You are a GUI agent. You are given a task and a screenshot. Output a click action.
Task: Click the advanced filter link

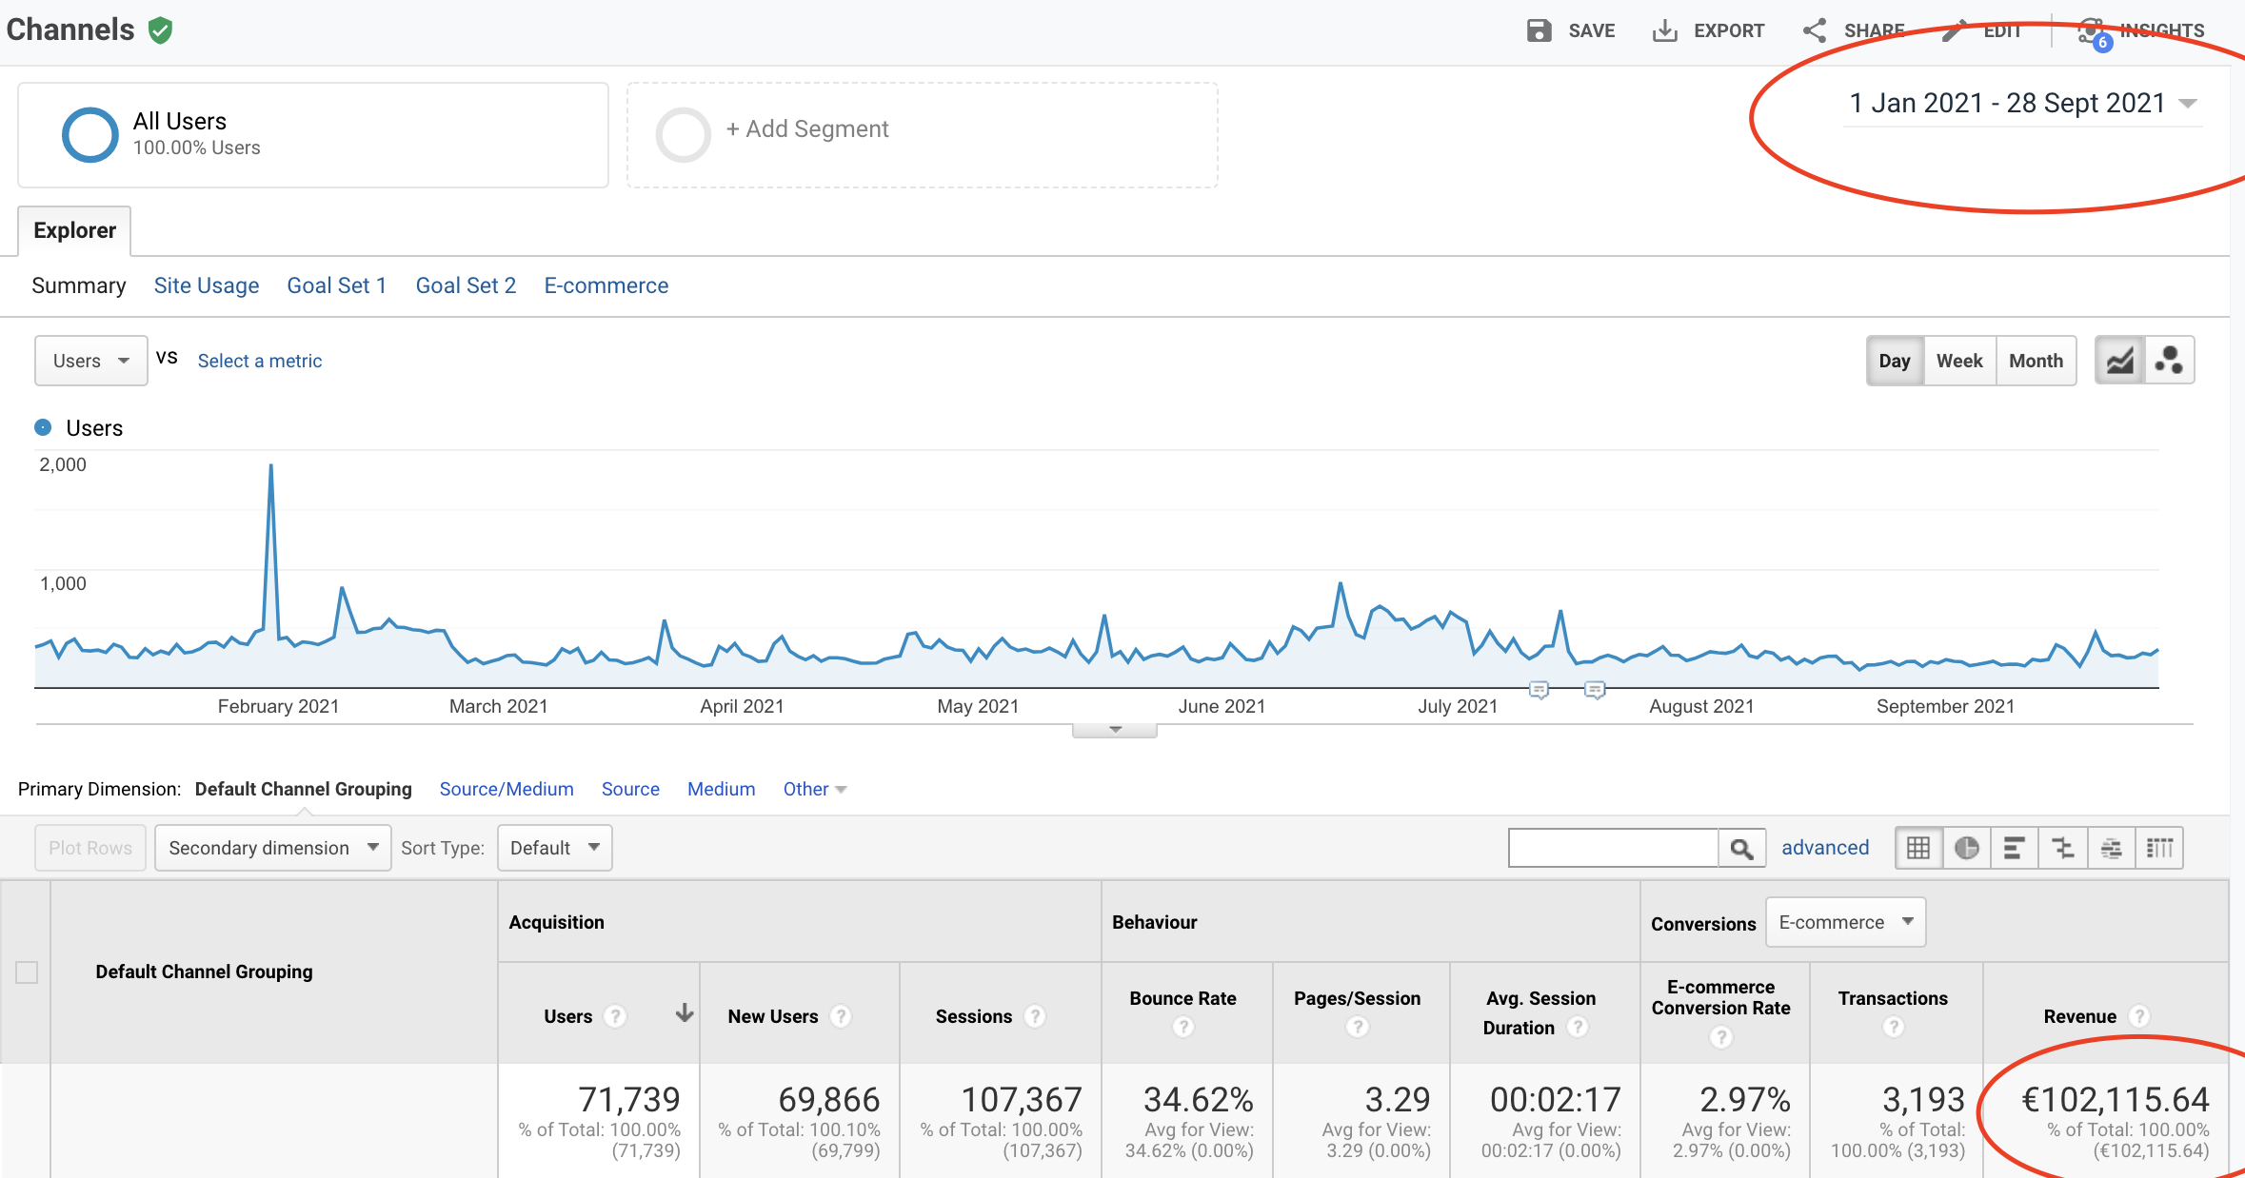tap(1825, 848)
